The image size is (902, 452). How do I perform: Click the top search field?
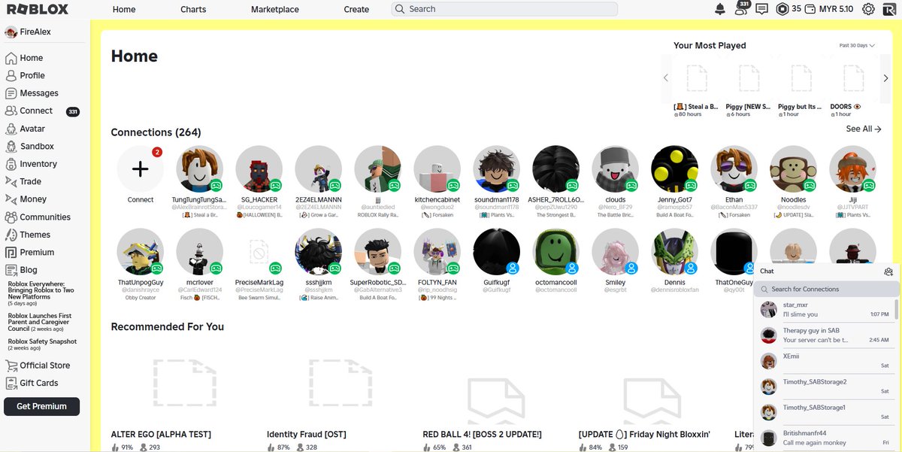(x=504, y=9)
